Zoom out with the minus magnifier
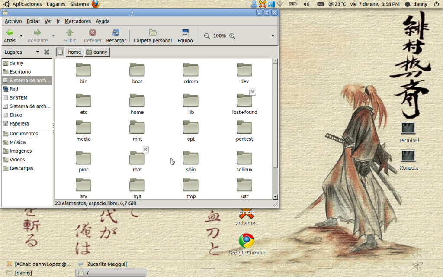The width and height of the screenshot is (443, 277). (207, 36)
